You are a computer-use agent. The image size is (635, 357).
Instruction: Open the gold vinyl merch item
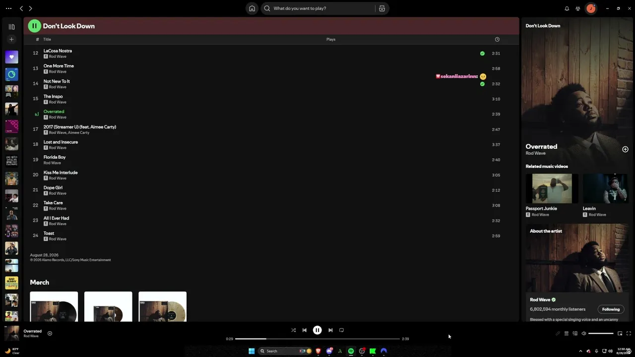[162, 306]
